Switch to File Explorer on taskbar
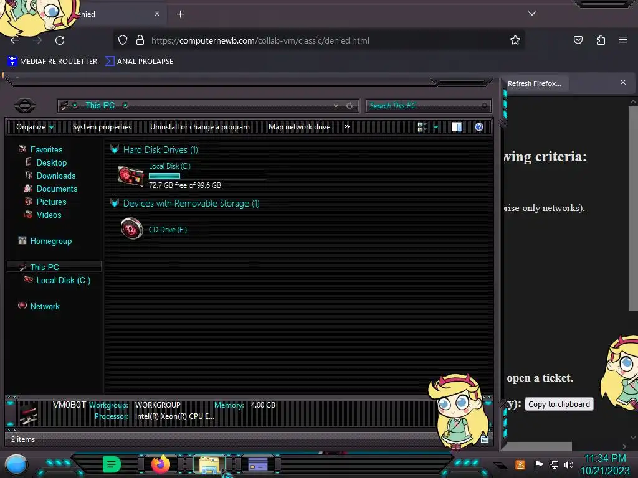 209,464
